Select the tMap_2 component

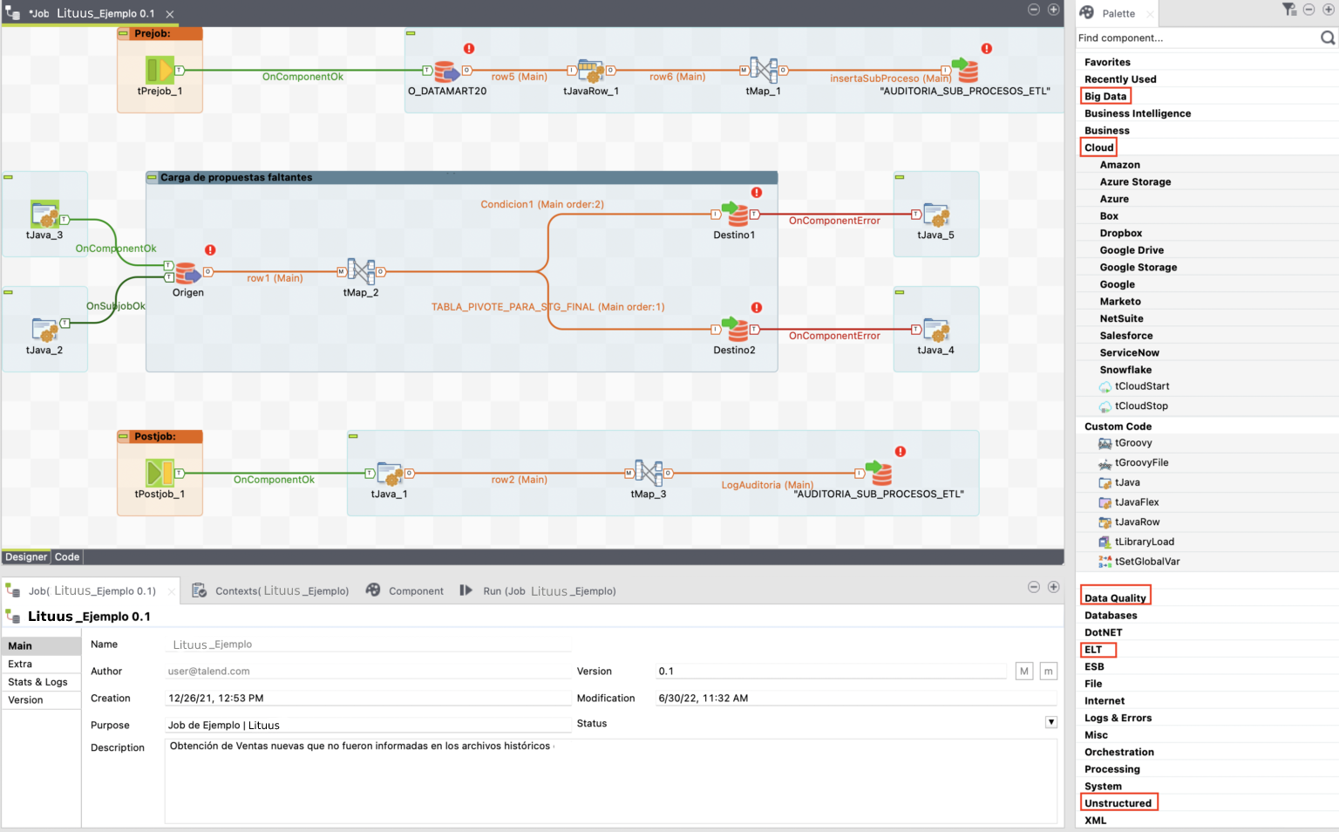coord(361,272)
